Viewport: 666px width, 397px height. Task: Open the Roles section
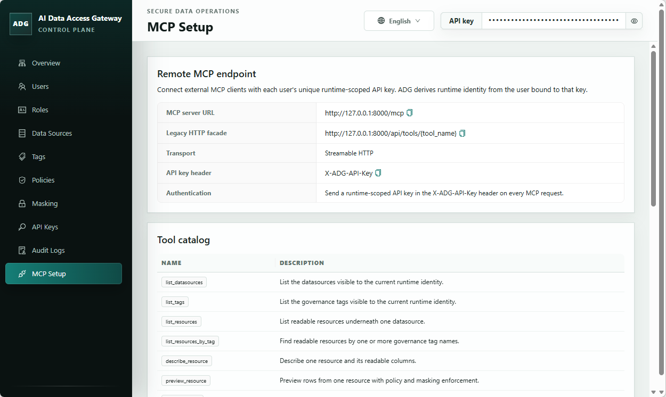pos(63,110)
